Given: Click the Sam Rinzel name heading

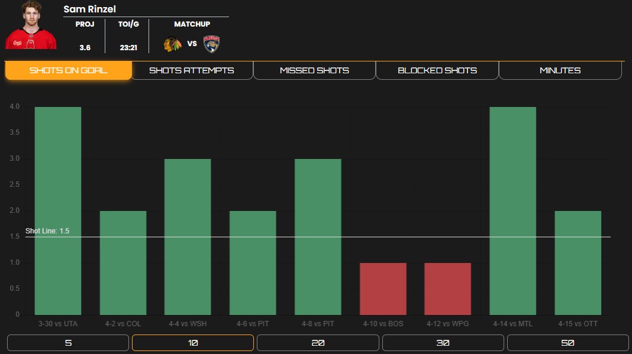Looking at the screenshot, I should tap(90, 9).
